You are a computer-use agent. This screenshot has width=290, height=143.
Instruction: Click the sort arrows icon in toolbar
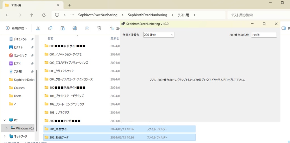(112, 28)
